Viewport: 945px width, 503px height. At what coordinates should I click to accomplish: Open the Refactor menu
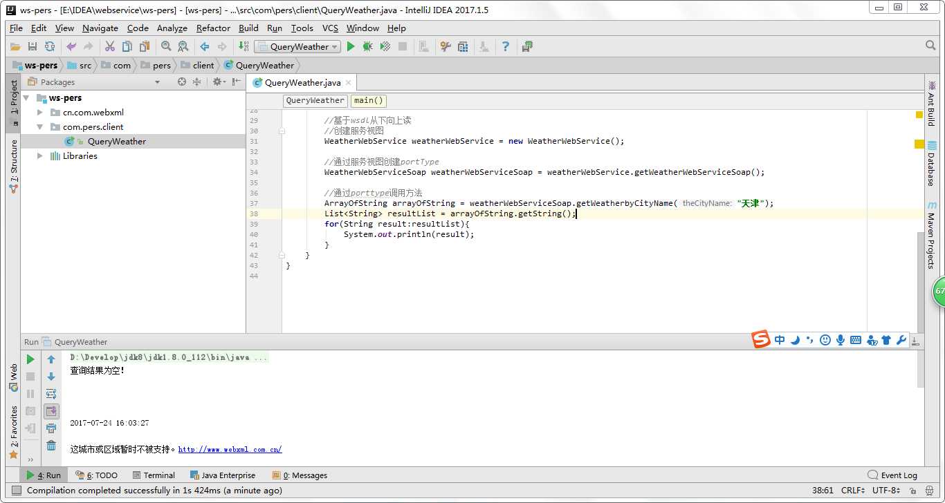click(x=213, y=28)
